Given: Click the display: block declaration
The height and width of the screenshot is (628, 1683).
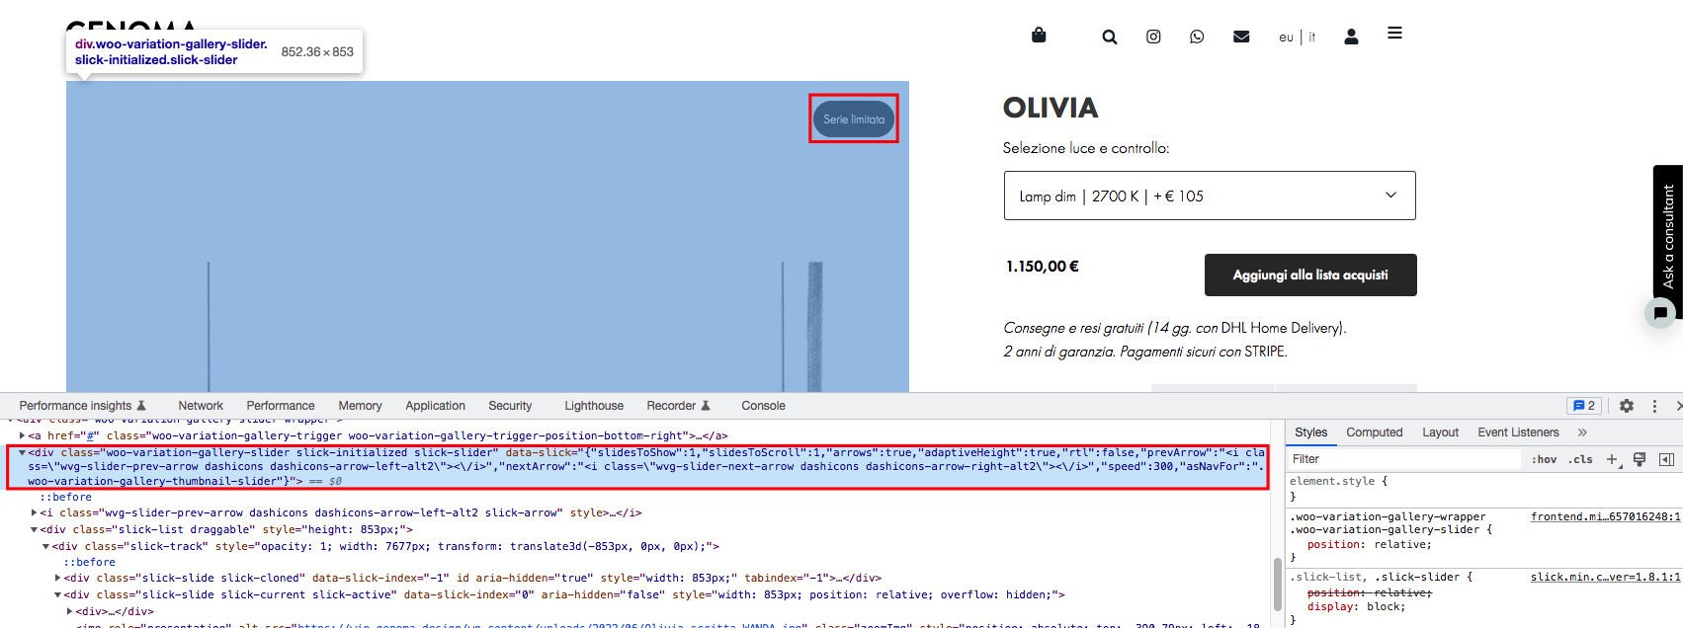Looking at the screenshot, I should [1356, 606].
